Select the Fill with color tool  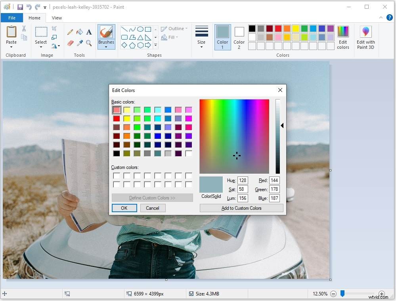tap(79, 32)
